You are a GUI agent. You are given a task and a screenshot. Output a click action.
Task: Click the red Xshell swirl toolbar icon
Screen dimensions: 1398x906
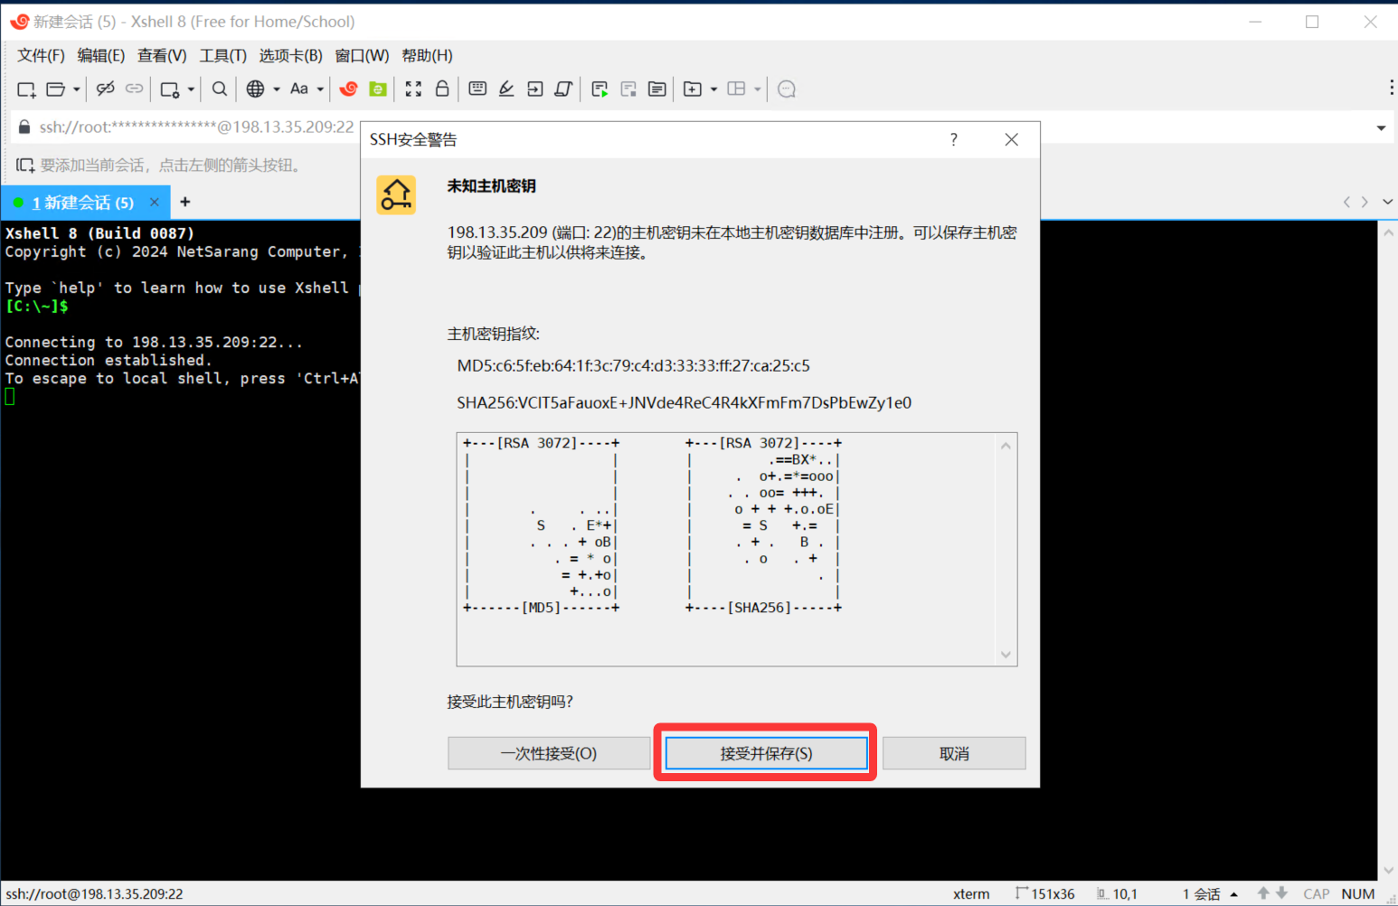point(348,89)
